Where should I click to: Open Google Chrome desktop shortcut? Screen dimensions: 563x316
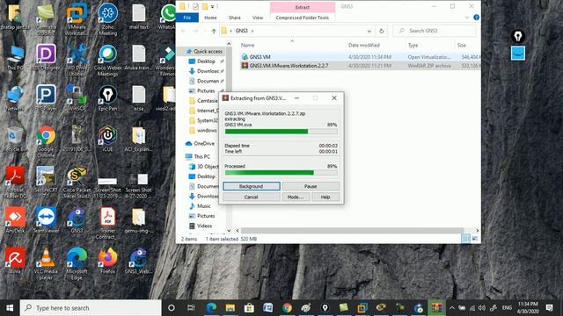(x=46, y=142)
